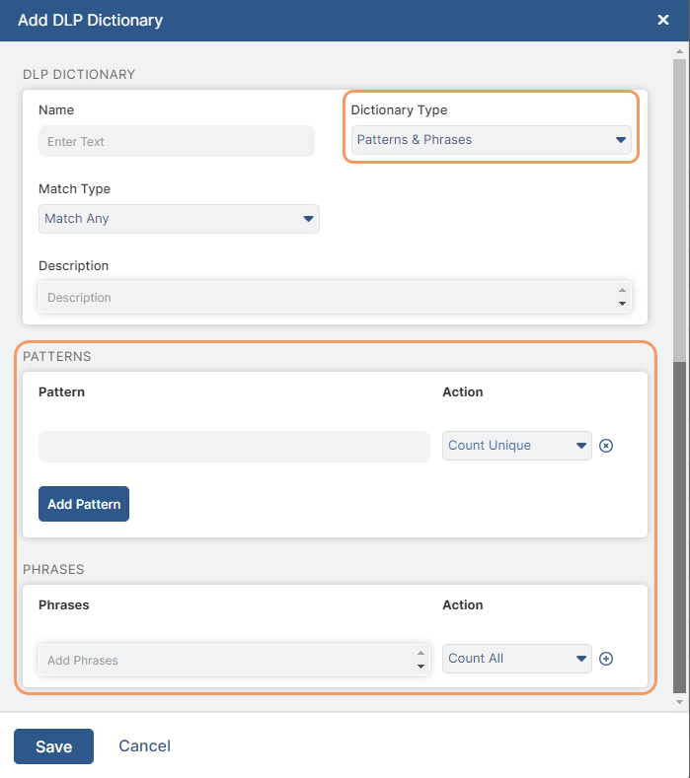
Task: Click the Dictionary Type label
Action: pos(399,110)
